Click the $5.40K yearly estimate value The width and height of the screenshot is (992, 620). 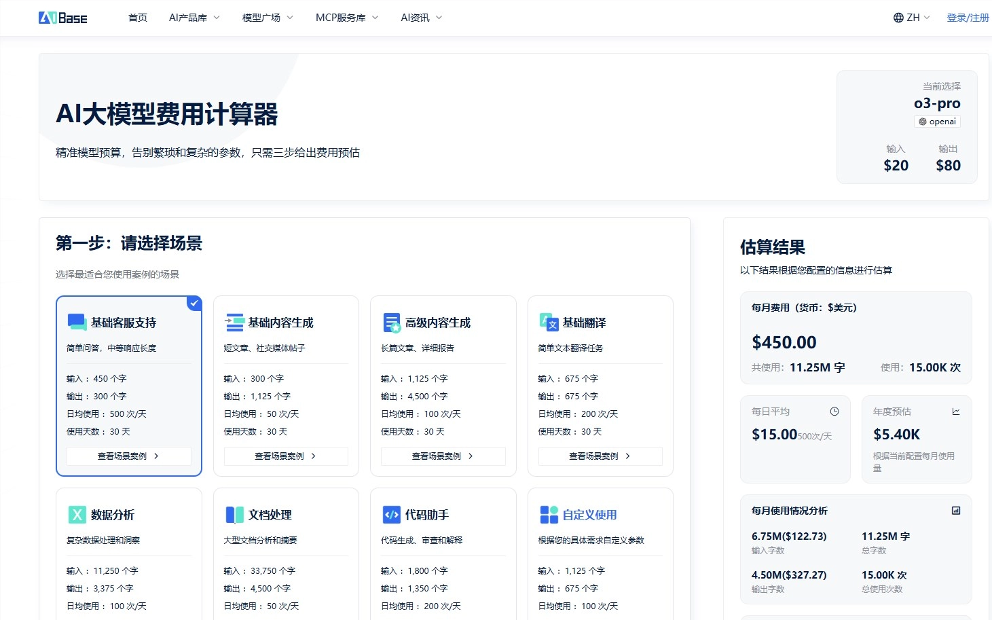pos(896,434)
